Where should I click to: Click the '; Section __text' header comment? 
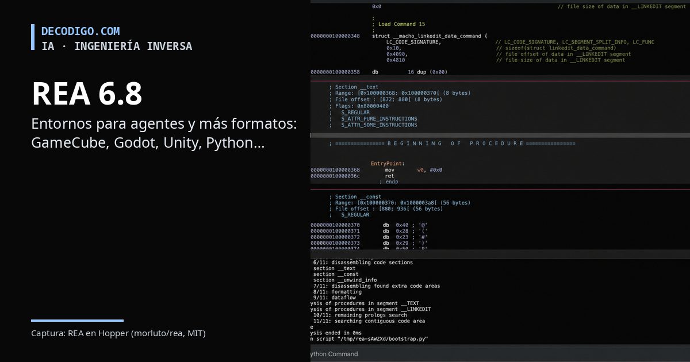coord(354,87)
